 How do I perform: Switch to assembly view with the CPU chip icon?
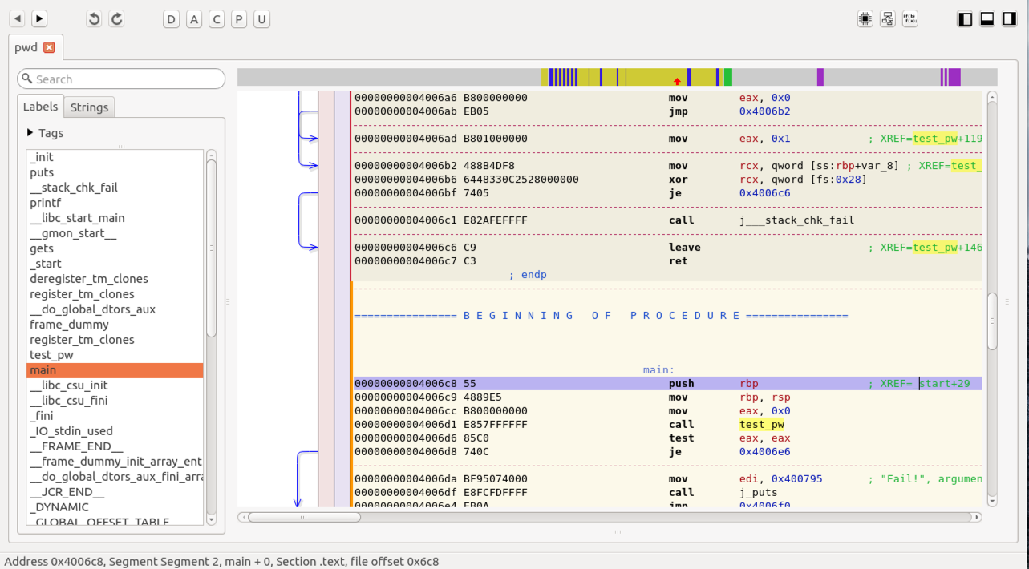pyautogui.click(x=865, y=19)
